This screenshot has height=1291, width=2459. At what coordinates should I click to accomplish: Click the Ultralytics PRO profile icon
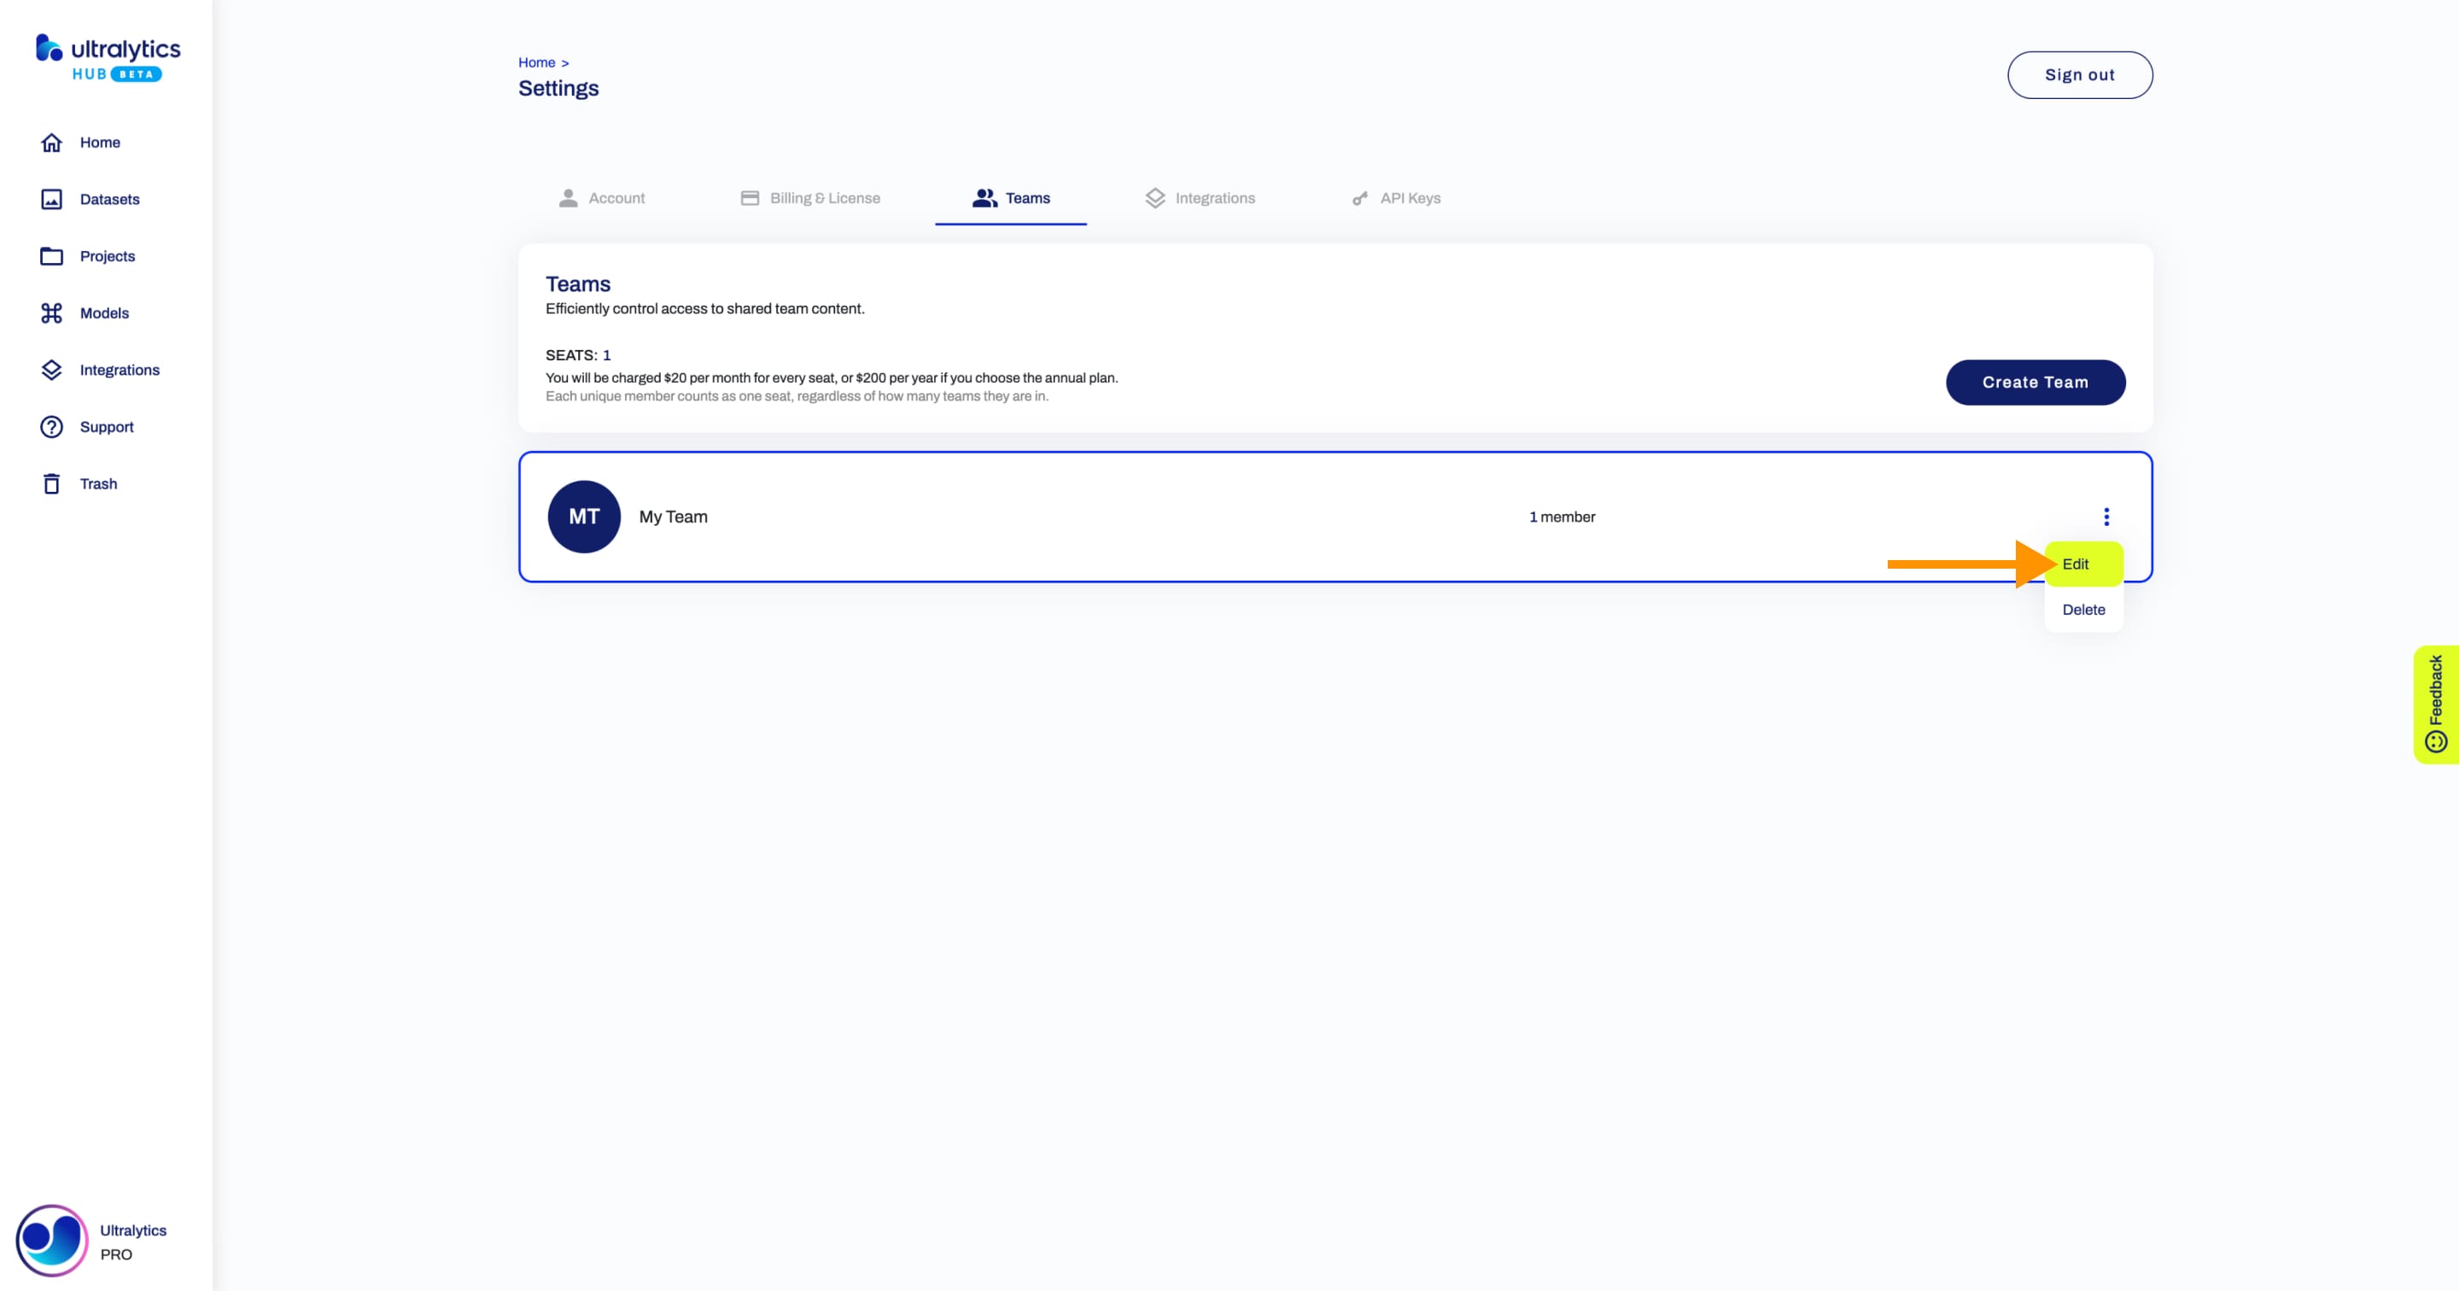point(50,1239)
